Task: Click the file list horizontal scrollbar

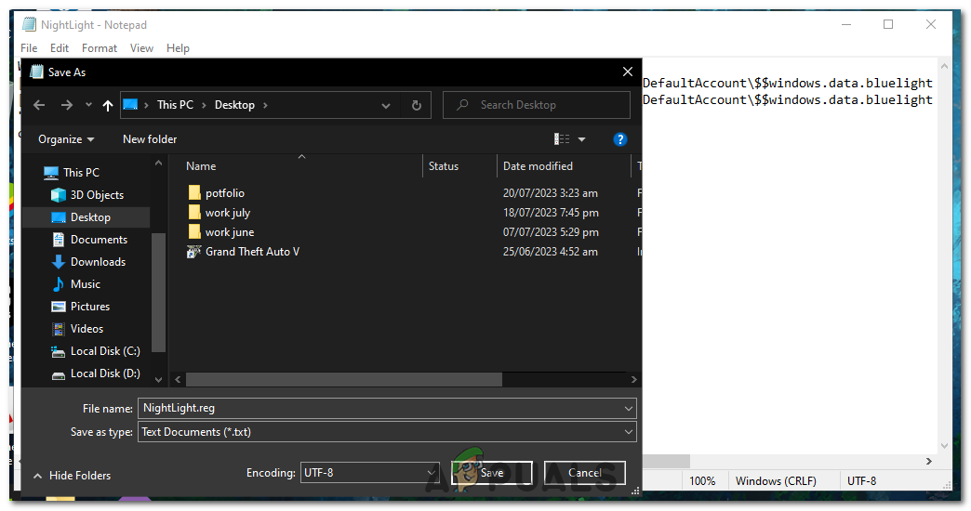Action: coord(344,379)
